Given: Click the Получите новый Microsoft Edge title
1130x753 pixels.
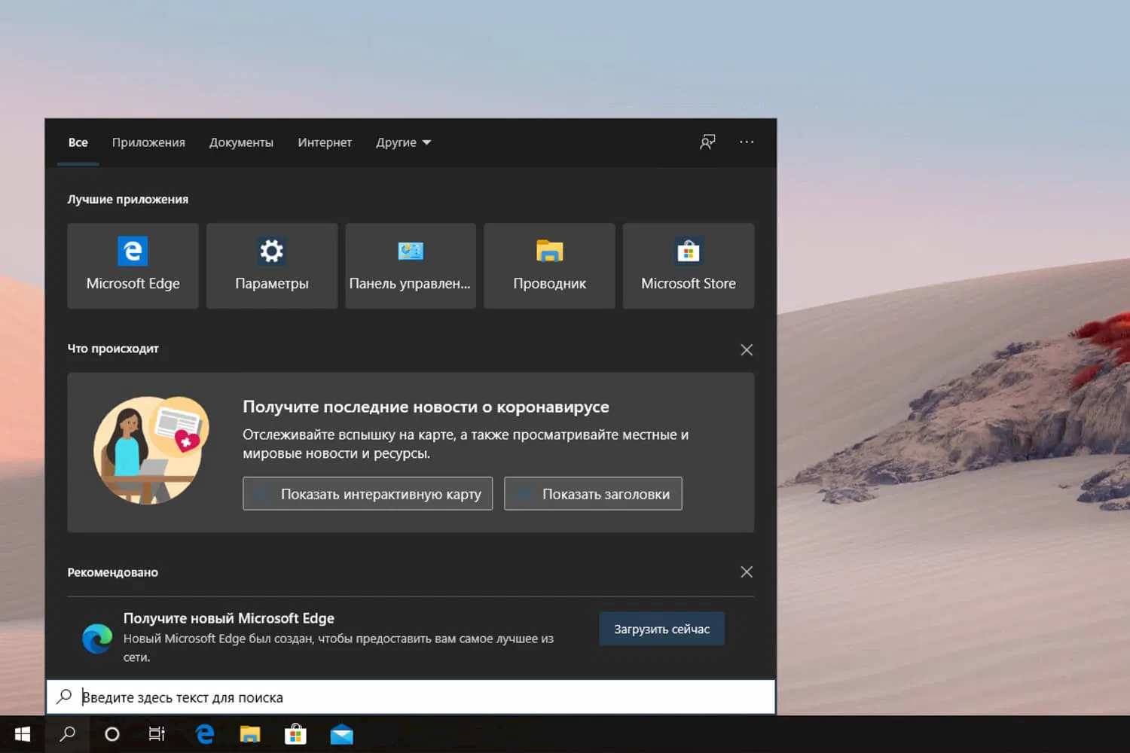Looking at the screenshot, I should [229, 618].
